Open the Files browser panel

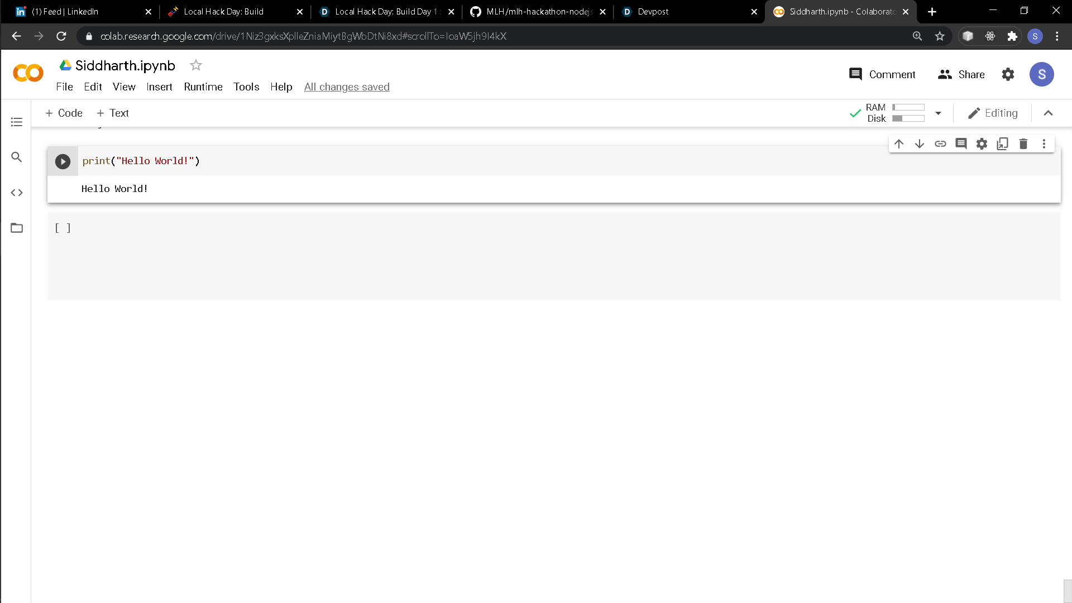(17, 228)
